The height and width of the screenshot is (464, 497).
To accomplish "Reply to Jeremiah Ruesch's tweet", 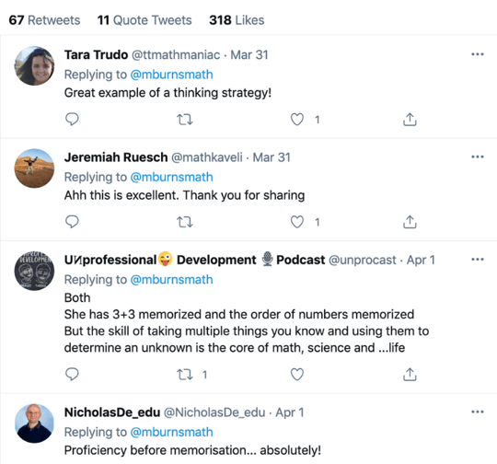I will [72, 222].
